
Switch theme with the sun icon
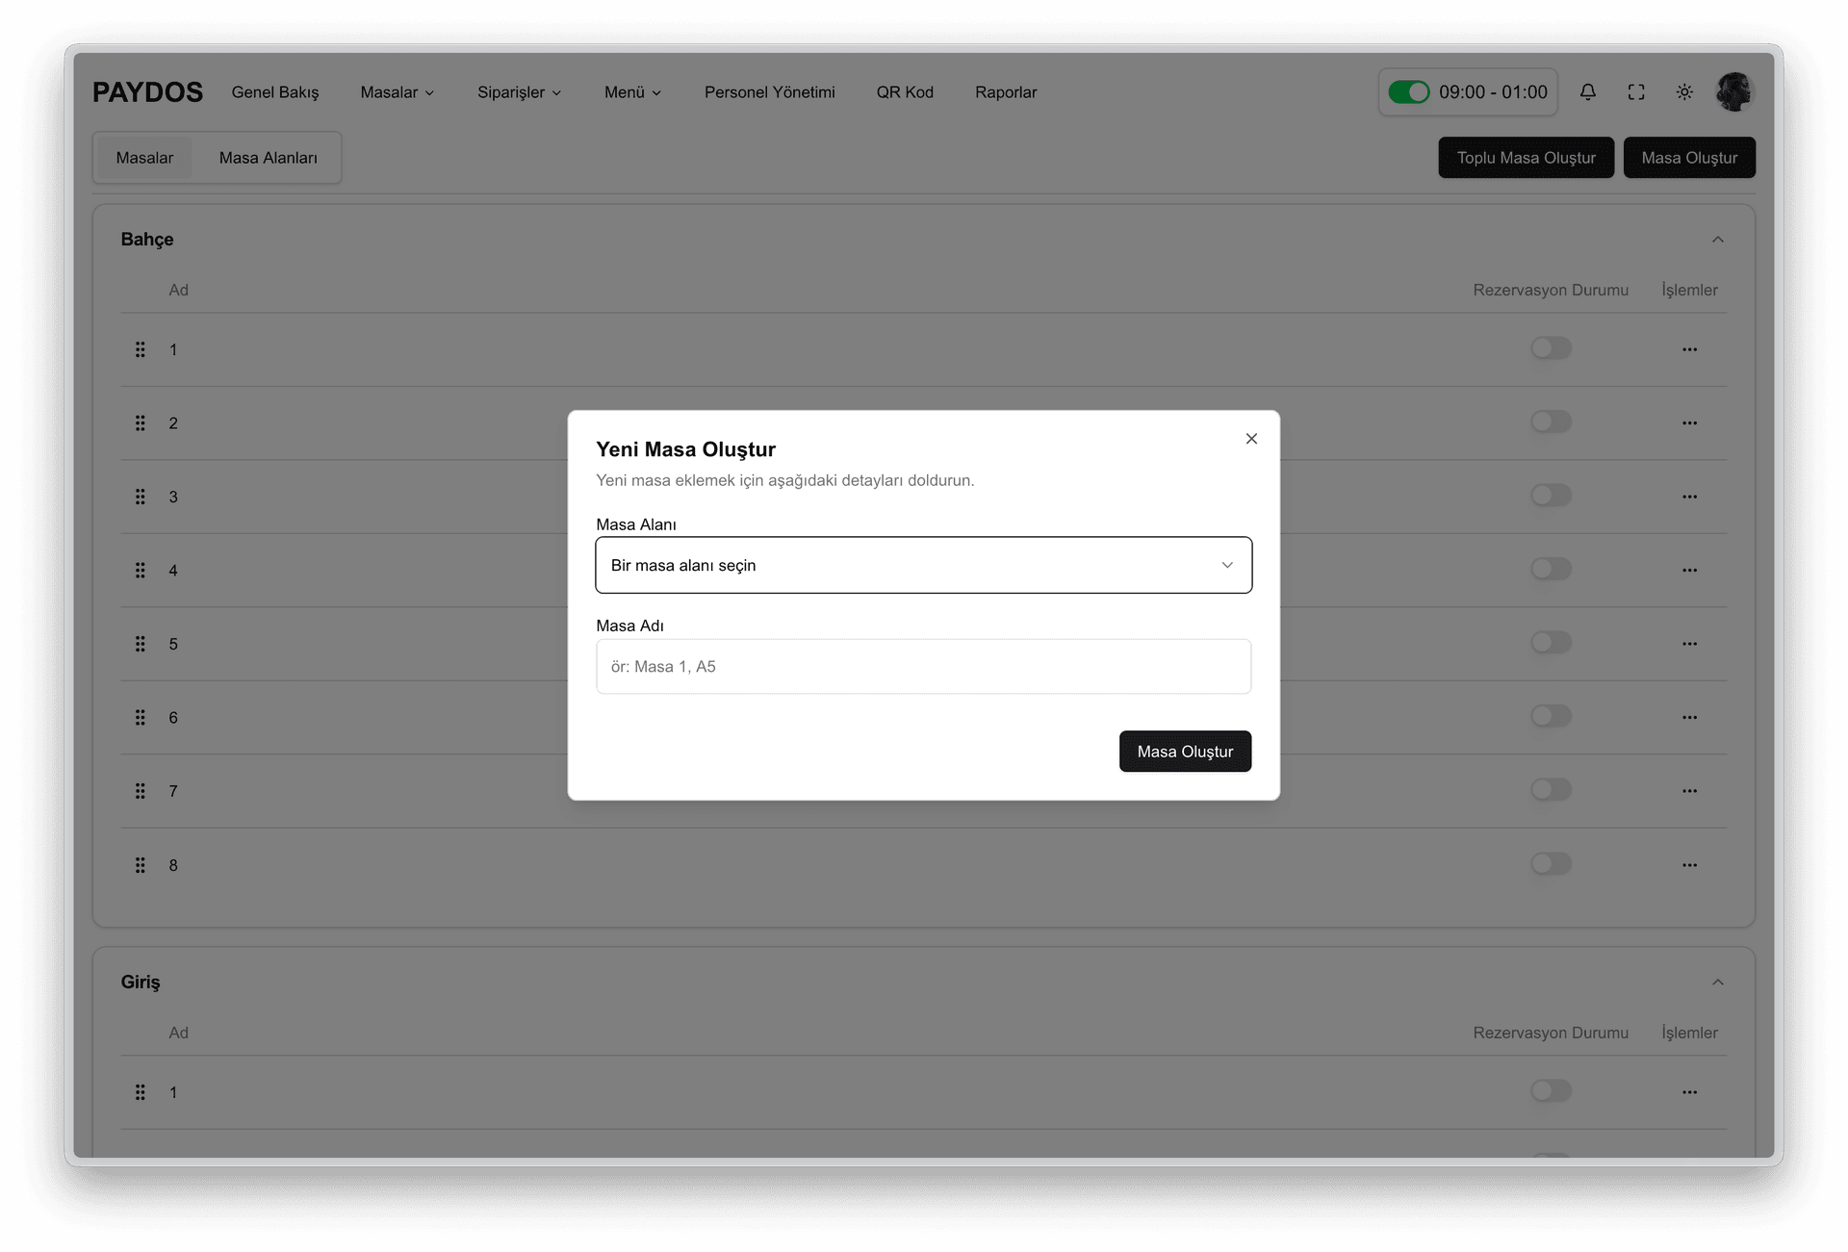(1683, 92)
